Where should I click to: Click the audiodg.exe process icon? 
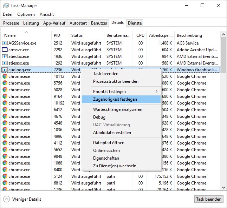[x=5, y=70]
